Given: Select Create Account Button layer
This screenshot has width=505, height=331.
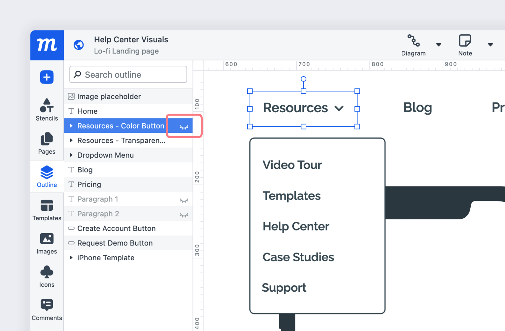Looking at the screenshot, I should coord(128,228).
